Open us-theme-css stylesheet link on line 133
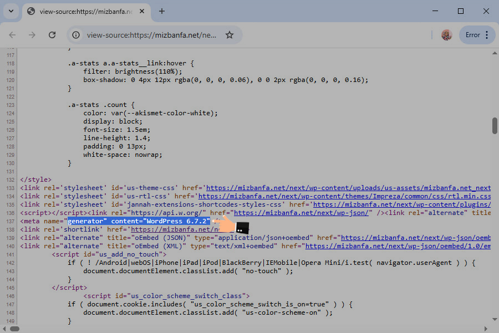The image size is (499, 333). click(349, 188)
